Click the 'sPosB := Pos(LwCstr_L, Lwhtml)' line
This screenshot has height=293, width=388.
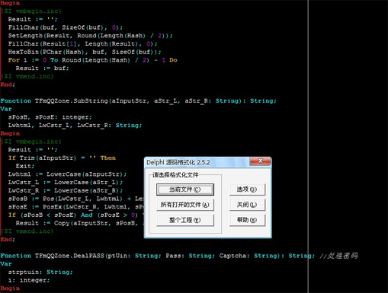click(x=76, y=199)
